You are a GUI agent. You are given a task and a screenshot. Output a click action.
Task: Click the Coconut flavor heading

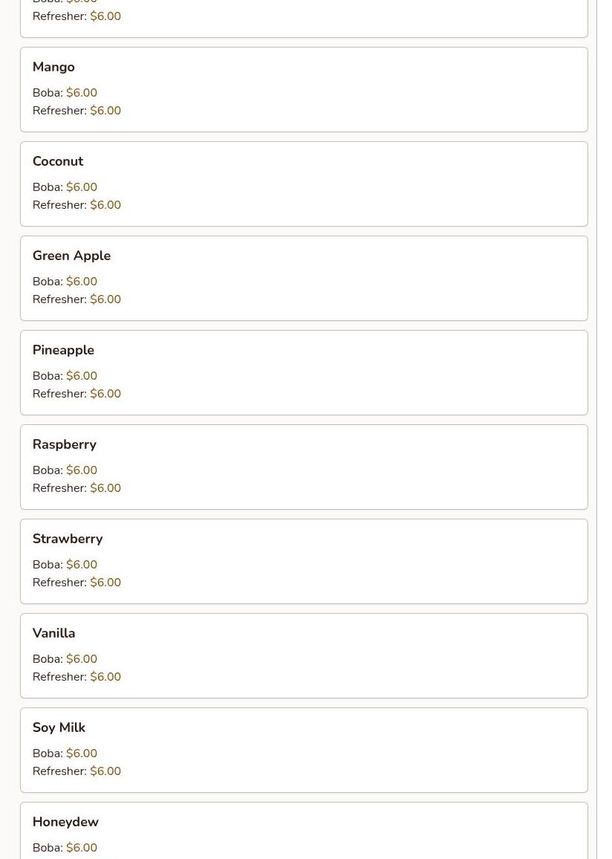click(58, 161)
